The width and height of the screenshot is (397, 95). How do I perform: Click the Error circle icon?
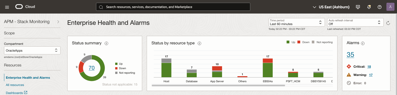349,83
